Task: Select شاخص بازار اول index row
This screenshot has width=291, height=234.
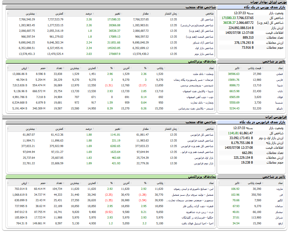Action: (x=111, y=48)
